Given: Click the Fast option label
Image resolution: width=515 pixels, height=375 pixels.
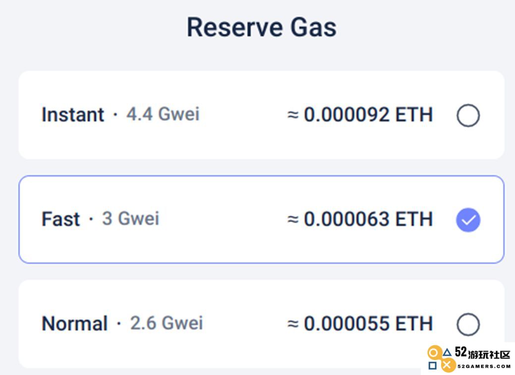Looking at the screenshot, I should coord(61,219).
